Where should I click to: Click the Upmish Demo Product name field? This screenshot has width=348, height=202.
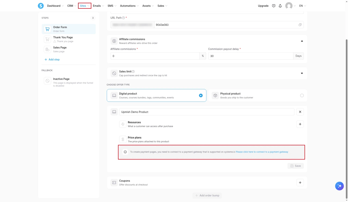point(207,112)
